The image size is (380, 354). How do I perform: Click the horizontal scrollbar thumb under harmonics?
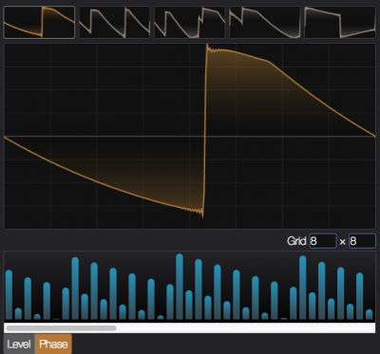click(61, 328)
